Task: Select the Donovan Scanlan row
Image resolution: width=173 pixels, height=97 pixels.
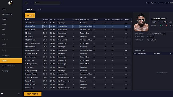Action: (x=78, y=74)
